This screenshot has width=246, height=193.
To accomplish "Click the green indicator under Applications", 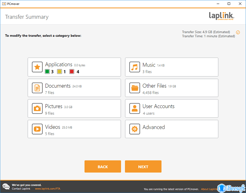I will (x=47, y=71).
